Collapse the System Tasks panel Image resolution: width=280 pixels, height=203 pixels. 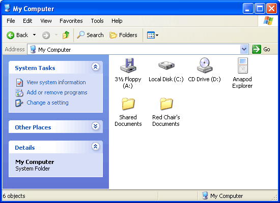coord(96,67)
